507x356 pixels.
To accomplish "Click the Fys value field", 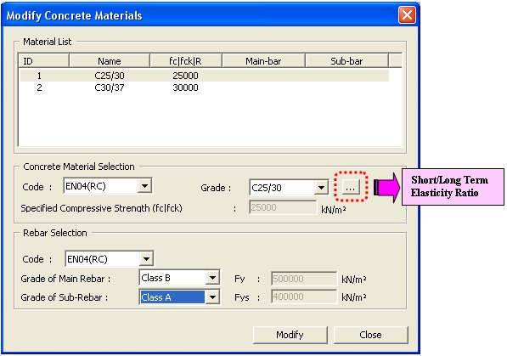I will tap(304, 297).
